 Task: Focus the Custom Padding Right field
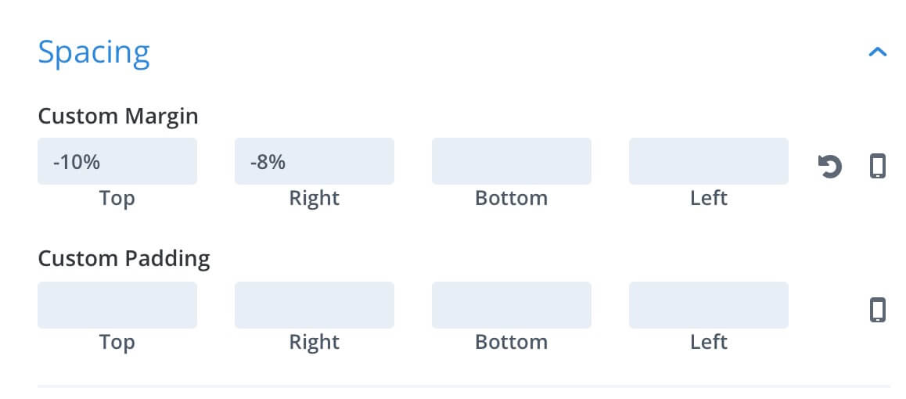point(315,305)
